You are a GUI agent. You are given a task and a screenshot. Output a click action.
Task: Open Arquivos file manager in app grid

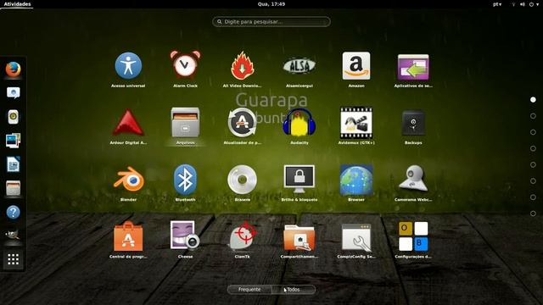pos(185,122)
